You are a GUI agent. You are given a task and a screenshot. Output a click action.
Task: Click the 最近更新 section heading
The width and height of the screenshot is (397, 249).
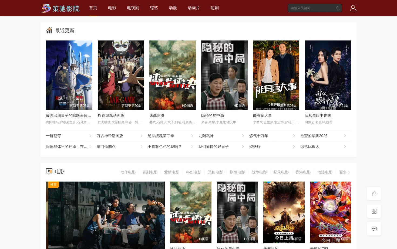coord(65,30)
